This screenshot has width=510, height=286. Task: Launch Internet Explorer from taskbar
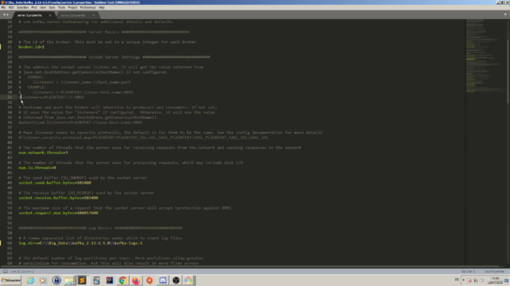click(x=30, y=280)
